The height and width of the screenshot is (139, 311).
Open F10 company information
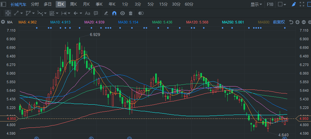point(270,4)
